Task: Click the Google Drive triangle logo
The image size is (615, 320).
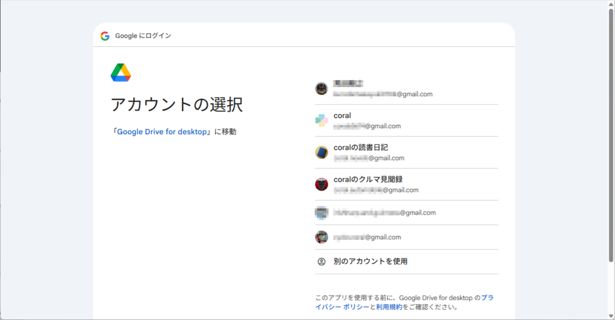Action: point(121,73)
